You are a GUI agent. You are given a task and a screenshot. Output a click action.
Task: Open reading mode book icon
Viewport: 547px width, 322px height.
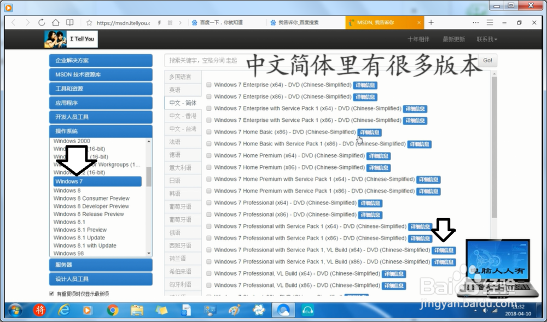click(70, 22)
